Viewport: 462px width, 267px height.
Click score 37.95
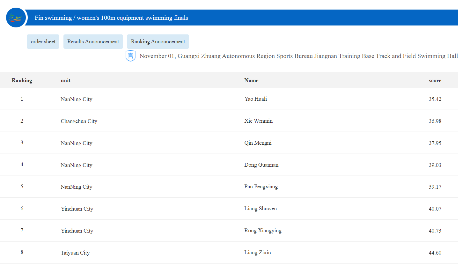[x=435, y=143]
